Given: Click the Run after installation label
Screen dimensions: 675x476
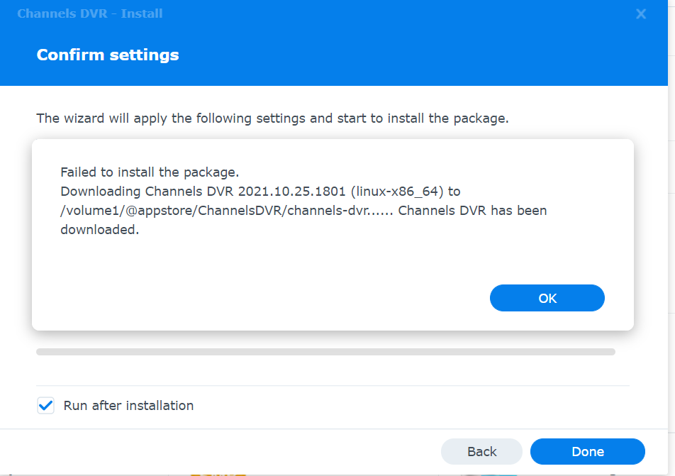Looking at the screenshot, I should [x=128, y=406].
